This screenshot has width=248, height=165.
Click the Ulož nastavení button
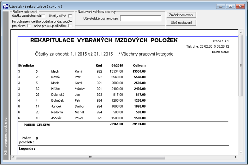click(x=181, y=23)
